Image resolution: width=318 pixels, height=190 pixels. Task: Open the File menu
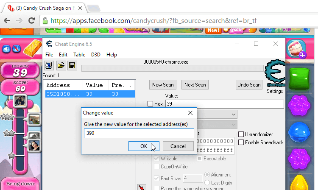(49, 55)
